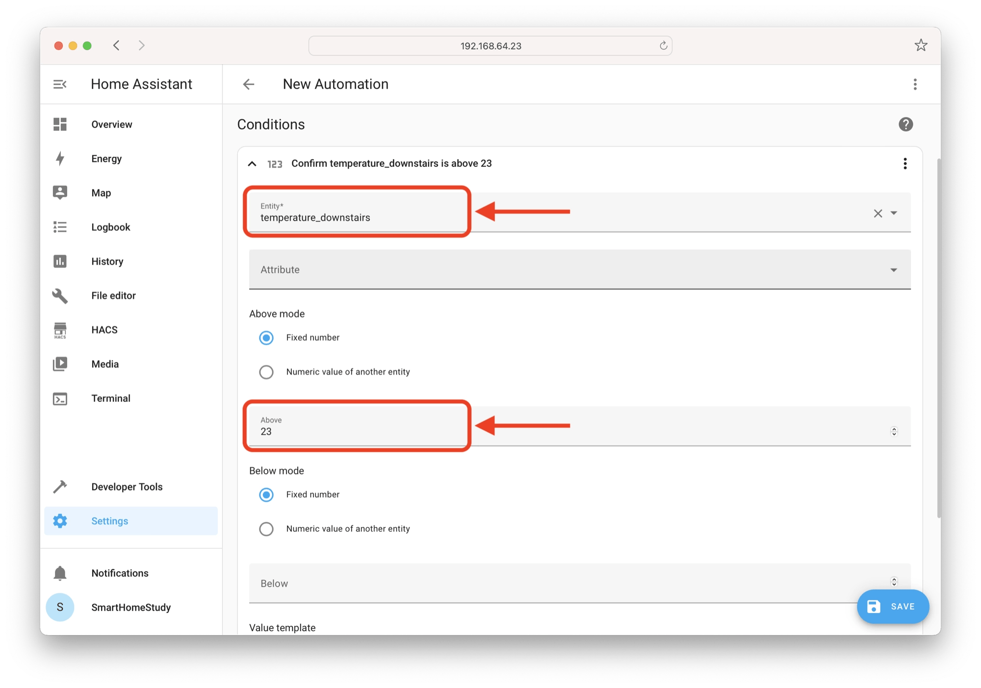Click inside the Below value field

click(x=540, y=583)
